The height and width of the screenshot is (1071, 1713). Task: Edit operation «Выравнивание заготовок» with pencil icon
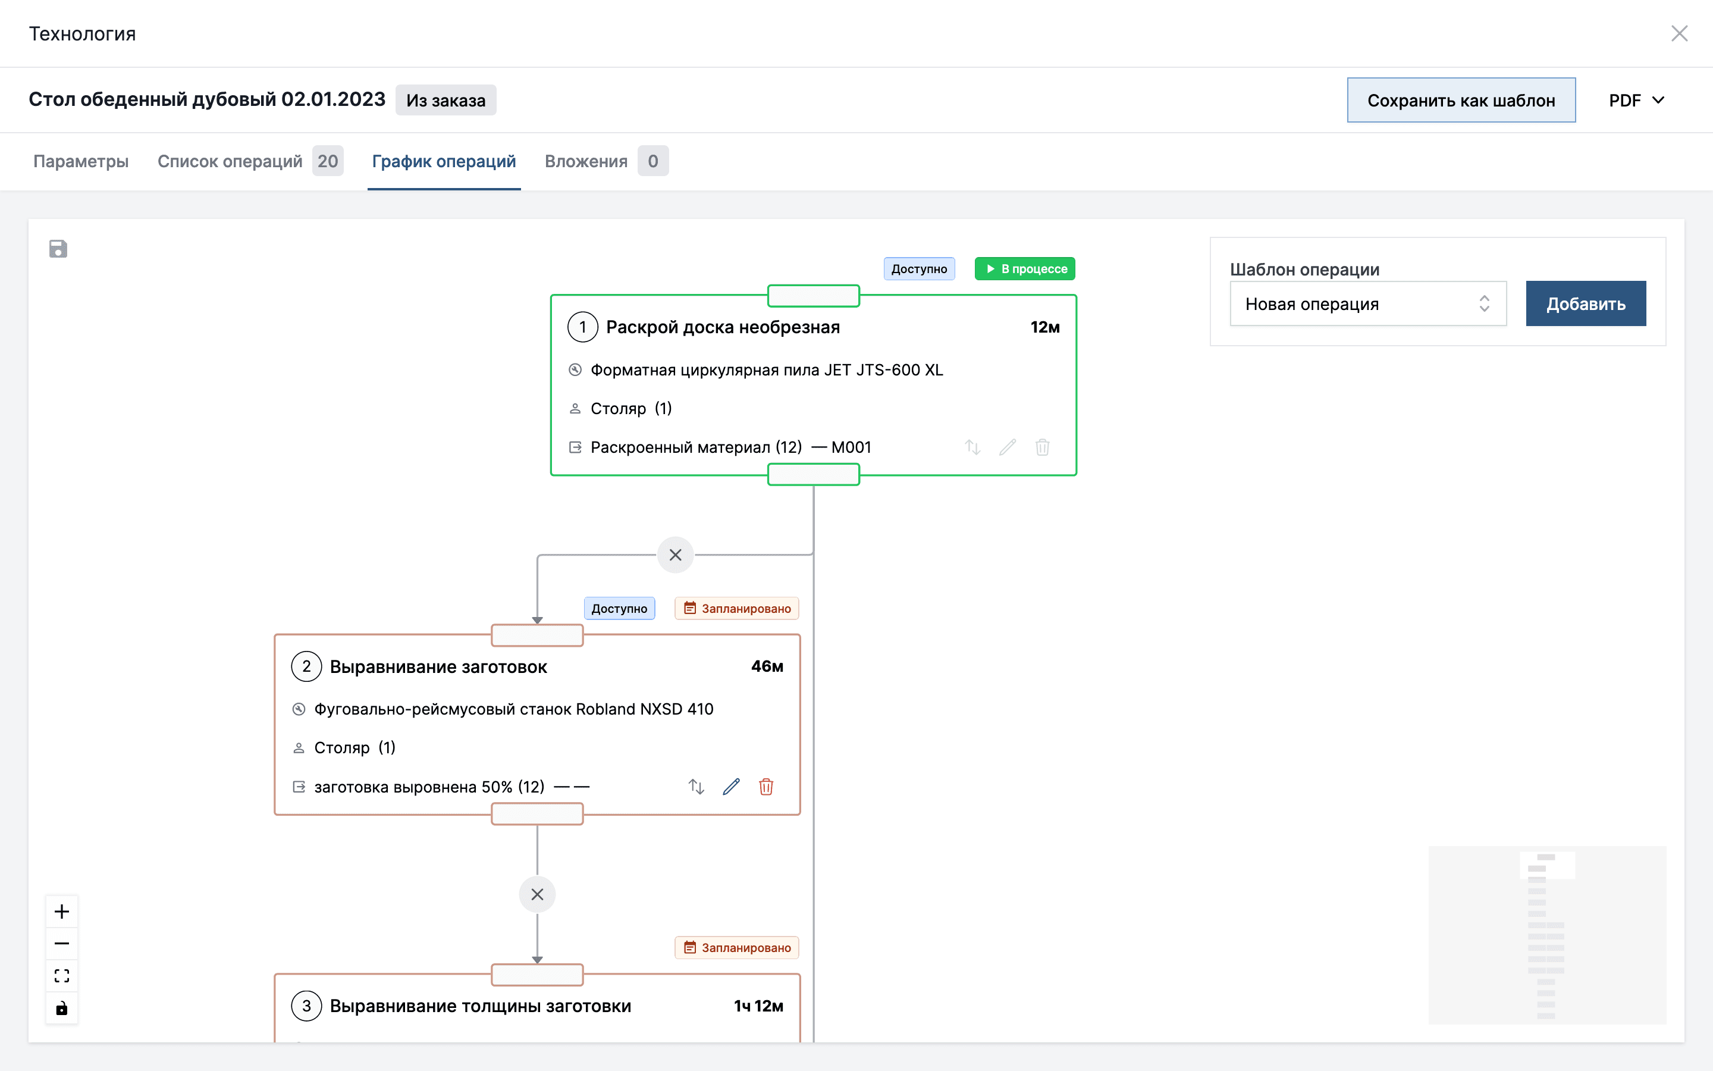(x=731, y=786)
